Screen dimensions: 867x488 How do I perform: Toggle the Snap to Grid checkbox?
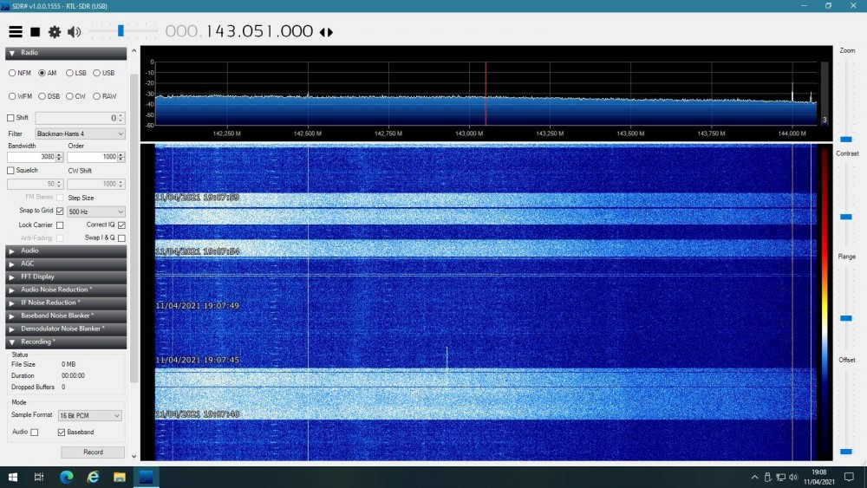click(x=60, y=211)
